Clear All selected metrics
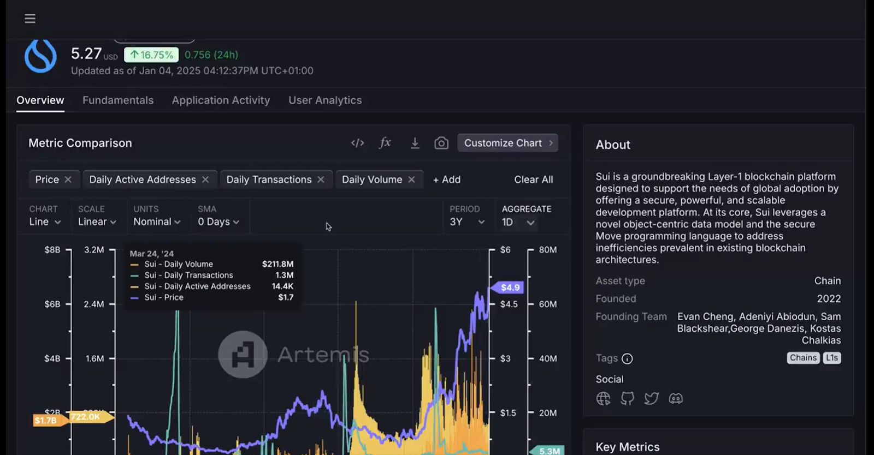 click(x=534, y=179)
